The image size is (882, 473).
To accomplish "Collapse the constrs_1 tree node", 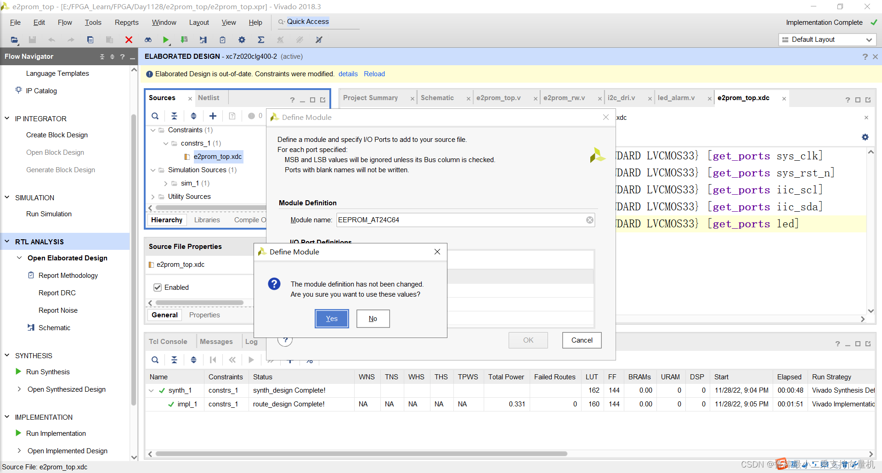I will click(166, 144).
